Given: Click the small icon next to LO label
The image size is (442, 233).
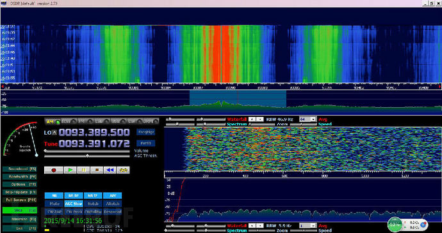Looking at the screenshot, I should pos(54,133).
